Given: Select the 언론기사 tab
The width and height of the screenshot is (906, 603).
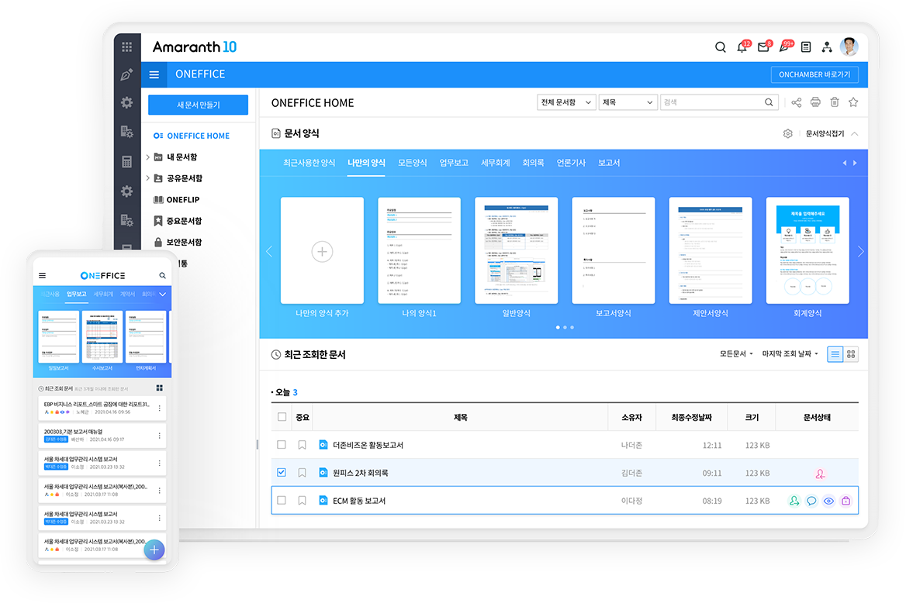Looking at the screenshot, I should click(x=571, y=163).
